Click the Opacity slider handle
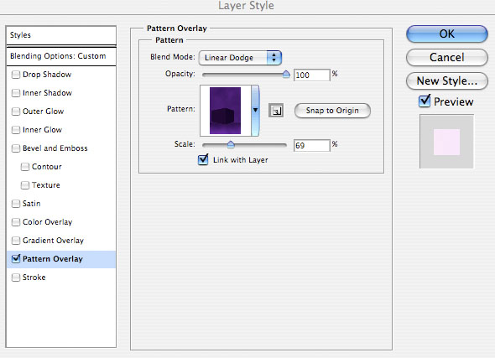495x358 pixels. (x=286, y=75)
